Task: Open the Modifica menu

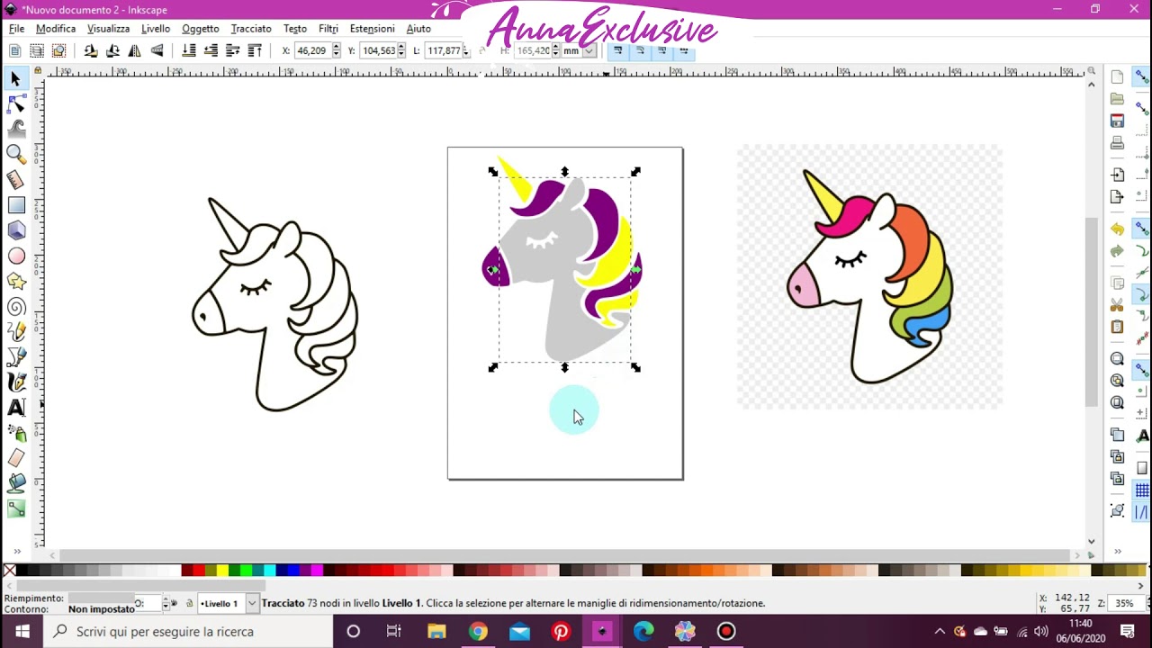Action: click(56, 29)
